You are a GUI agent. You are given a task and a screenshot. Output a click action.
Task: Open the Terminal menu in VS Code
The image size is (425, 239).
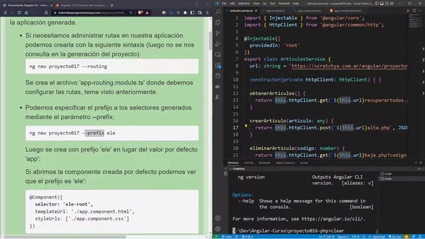284,3
